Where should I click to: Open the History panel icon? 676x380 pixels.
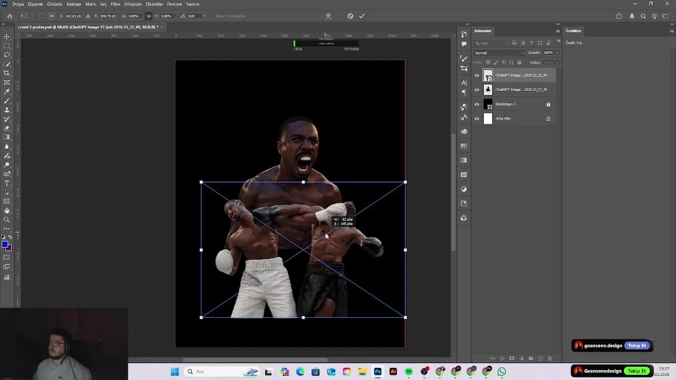click(464, 34)
